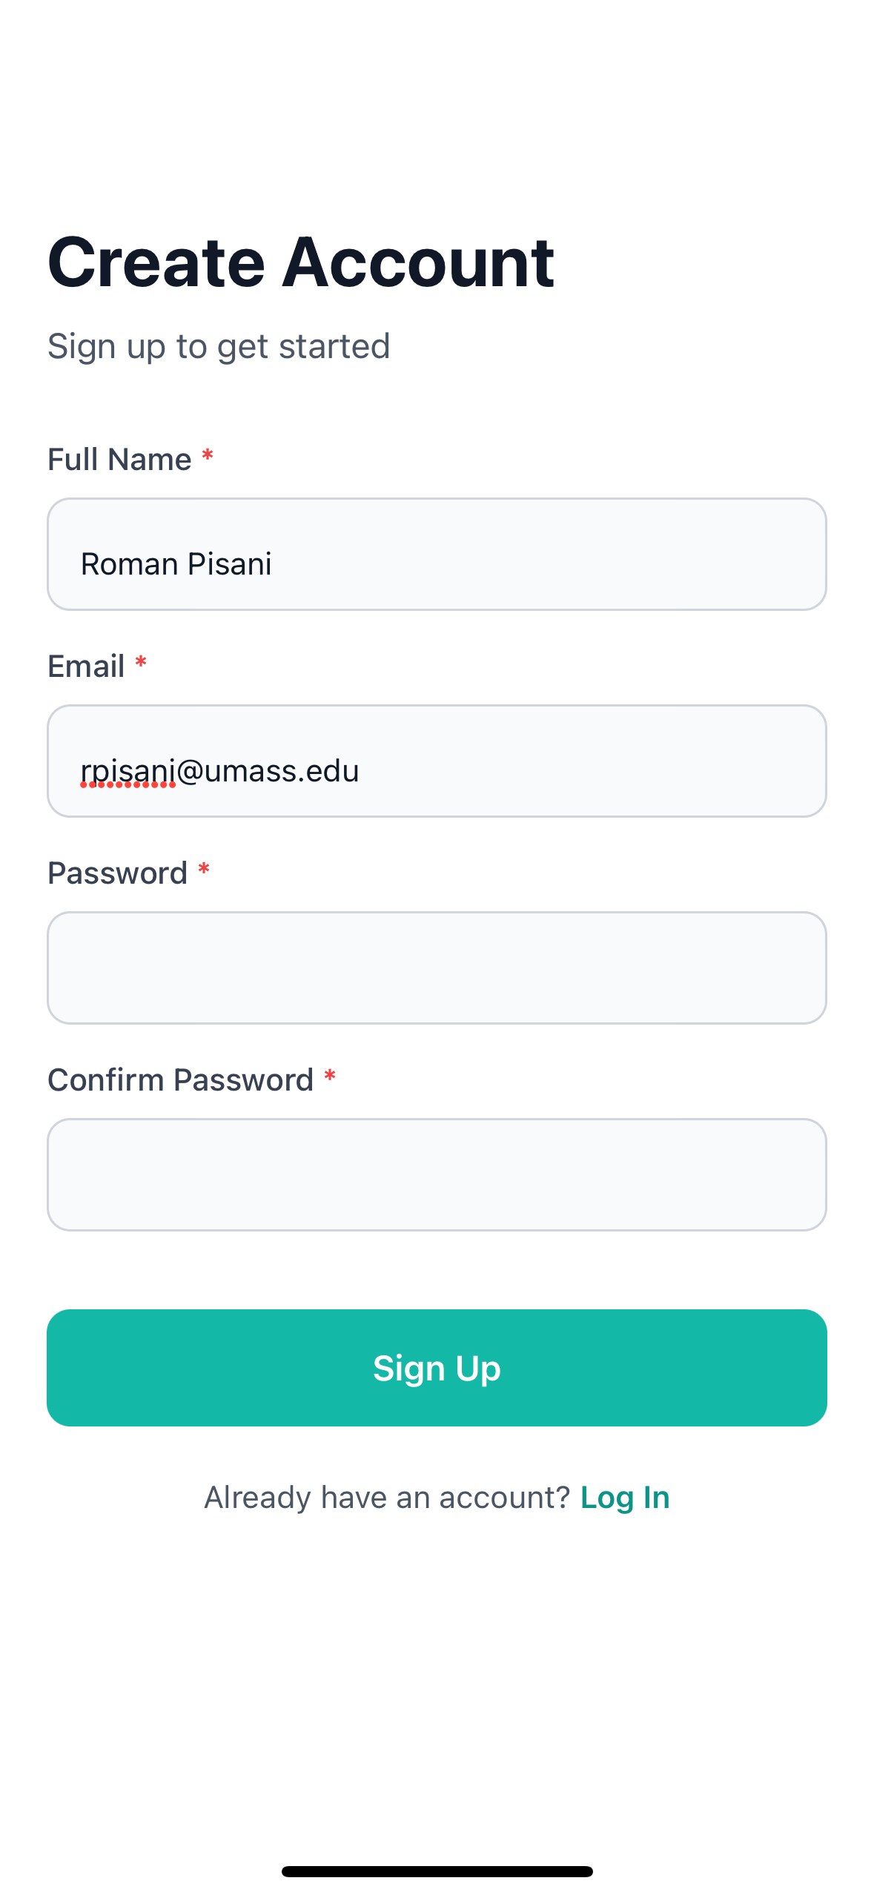Tap the required asterisk next to Password
The height and width of the screenshot is (1895, 874).
[204, 870]
